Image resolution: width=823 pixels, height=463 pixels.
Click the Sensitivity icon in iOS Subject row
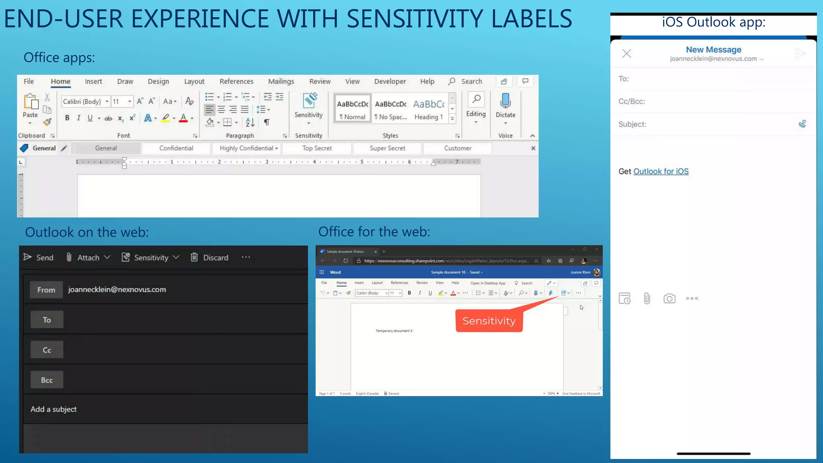click(x=802, y=124)
